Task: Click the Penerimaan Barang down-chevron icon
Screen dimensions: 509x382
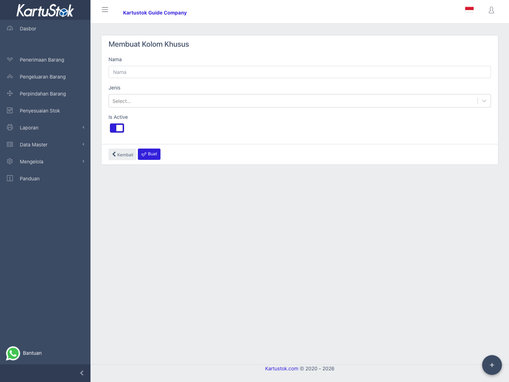Action: pos(10,59)
